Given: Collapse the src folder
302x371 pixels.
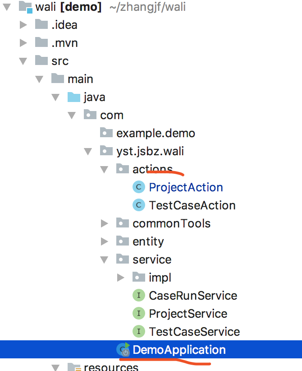Looking at the screenshot, I should tap(23, 61).
